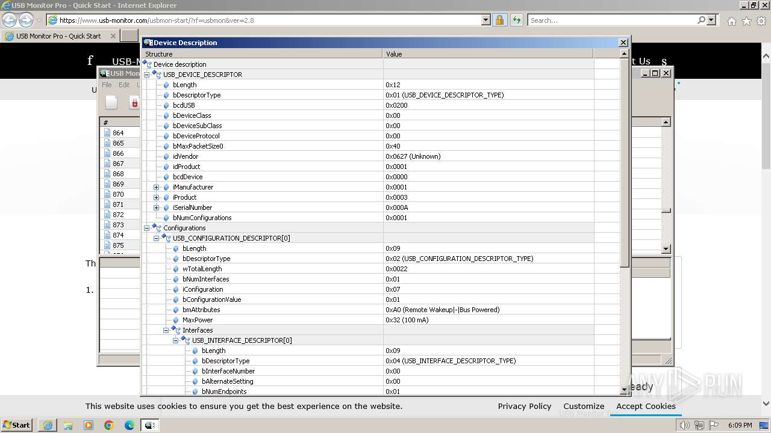Expand the iProduct entry
This screenshot has width=771, height=433.
point(156,197)
